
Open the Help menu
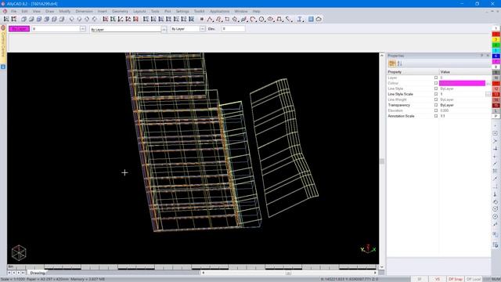click(256, 11)
